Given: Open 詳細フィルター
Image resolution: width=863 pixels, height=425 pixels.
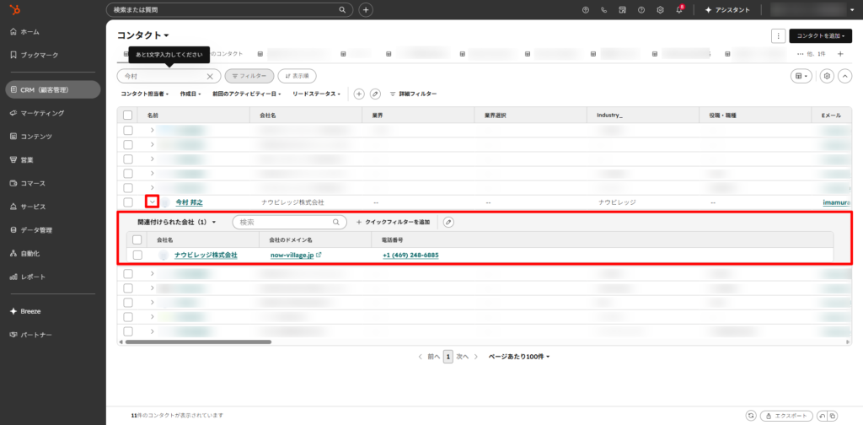Looking at the screenshot, I should coord(413,94).
